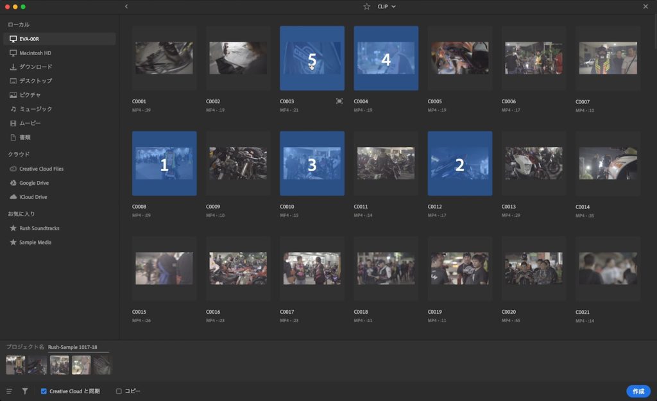Image resolution: width=657 pixels, height=401 pixels.
Task: Click the picture icon beside ピクチャ
Action: (13, 95)
